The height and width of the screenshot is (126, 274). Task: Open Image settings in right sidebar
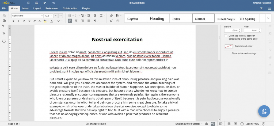(x=270, y=33)
